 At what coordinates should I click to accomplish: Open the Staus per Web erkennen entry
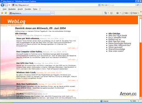(x=28, y=38)
